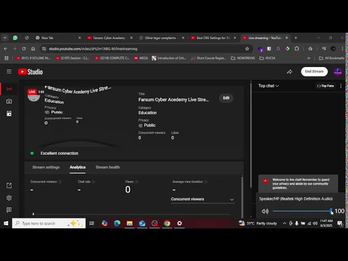Expand the Top chat dropdown

click(268, 86)
